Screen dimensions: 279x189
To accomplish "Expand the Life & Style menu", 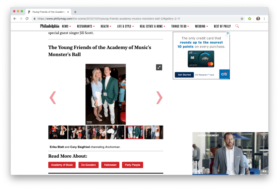I will (126, 26).
